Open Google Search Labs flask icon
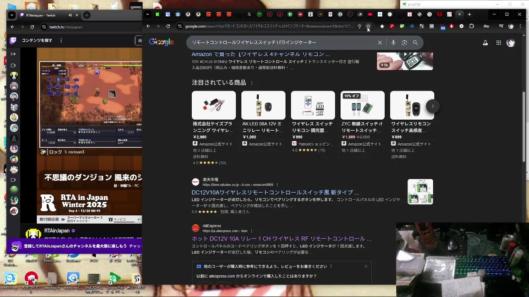 tap(485, 42)
